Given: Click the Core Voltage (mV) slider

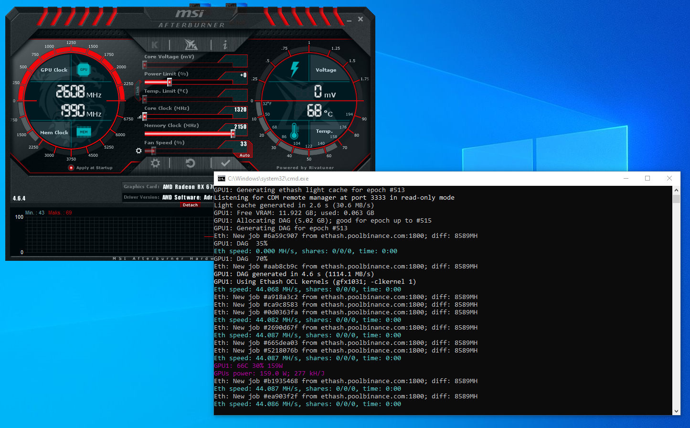Looking at the screenshot, I should click(x=189, y=65).
